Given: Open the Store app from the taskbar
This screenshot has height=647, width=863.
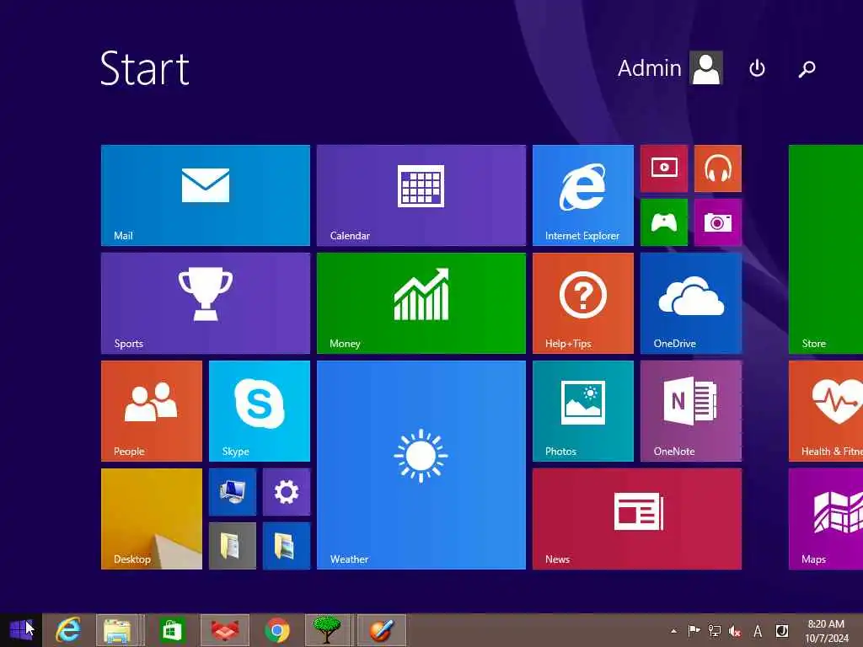Looking at the screenshot, I should (x=172, y=630).
